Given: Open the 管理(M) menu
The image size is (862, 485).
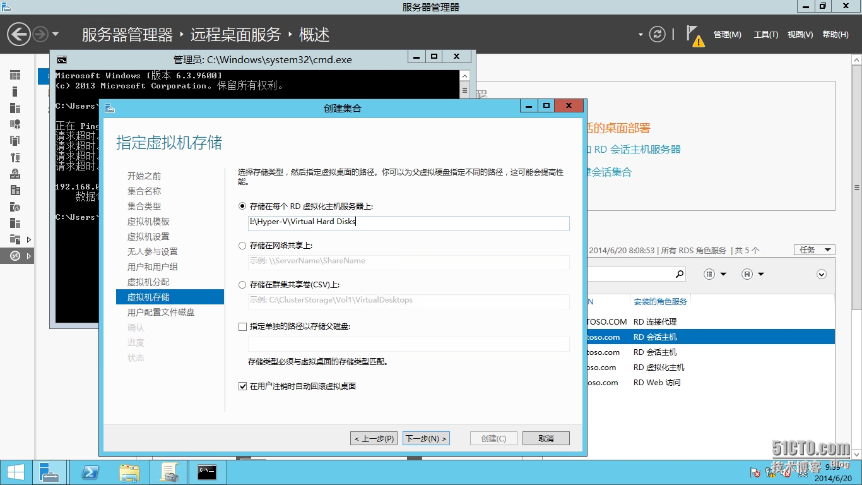Looking at the screenshot, I should point(728,35).
